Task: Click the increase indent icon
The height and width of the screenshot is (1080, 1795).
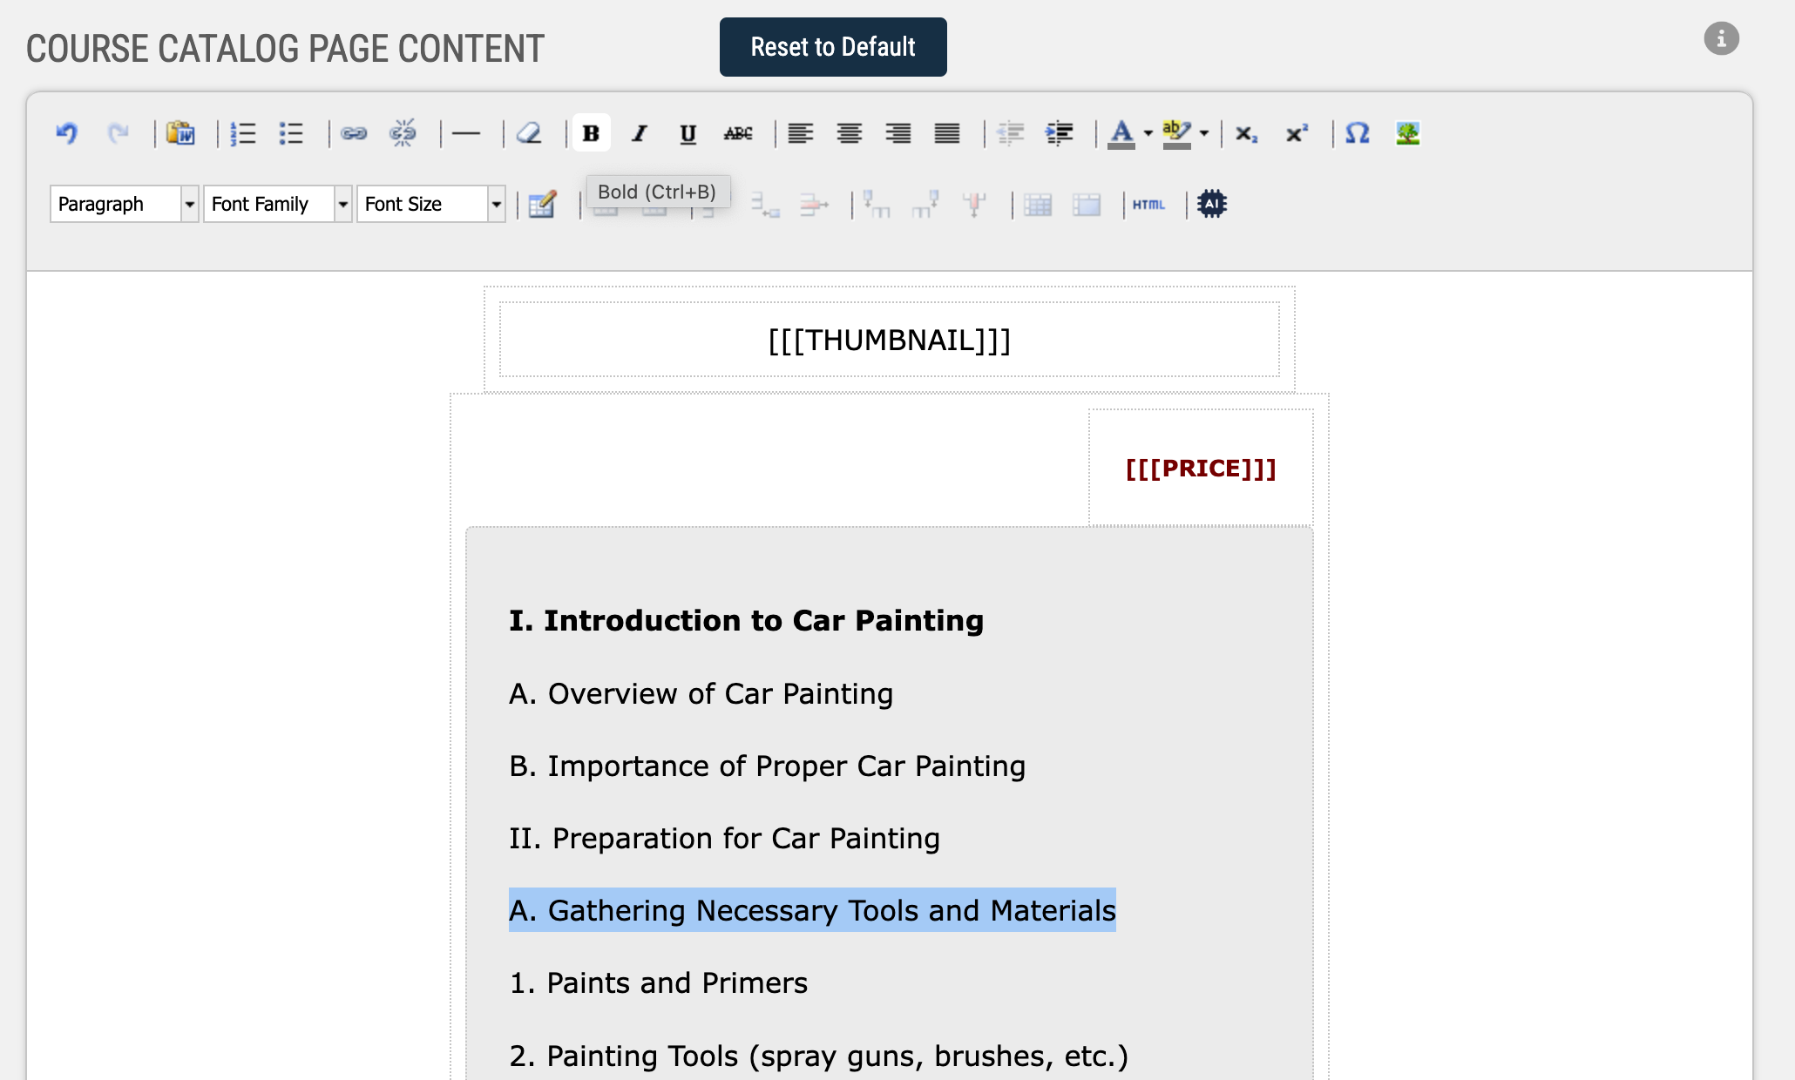Action: point(1060,133)
